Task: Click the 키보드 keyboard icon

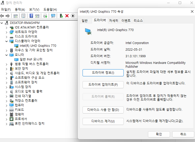Action: coord(12,110)
